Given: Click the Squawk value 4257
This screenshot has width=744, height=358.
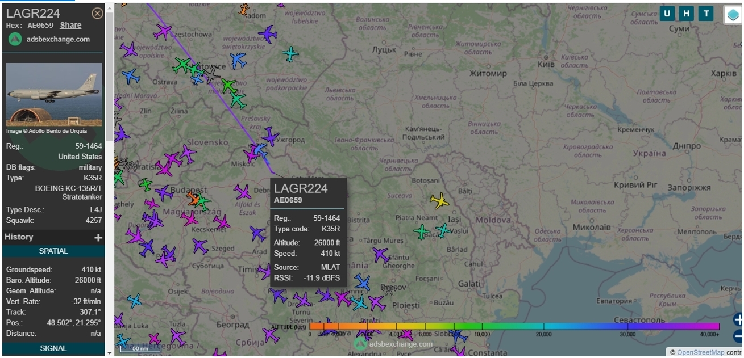Looking at the screenshot, I should 94,220.
